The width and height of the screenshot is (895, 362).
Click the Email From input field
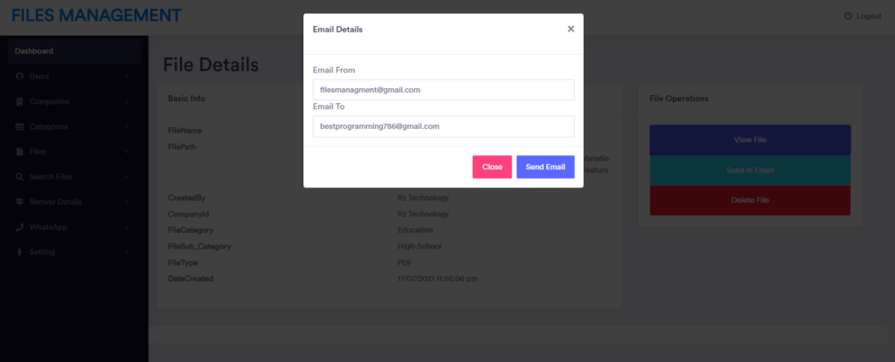[x=443, y=90]
